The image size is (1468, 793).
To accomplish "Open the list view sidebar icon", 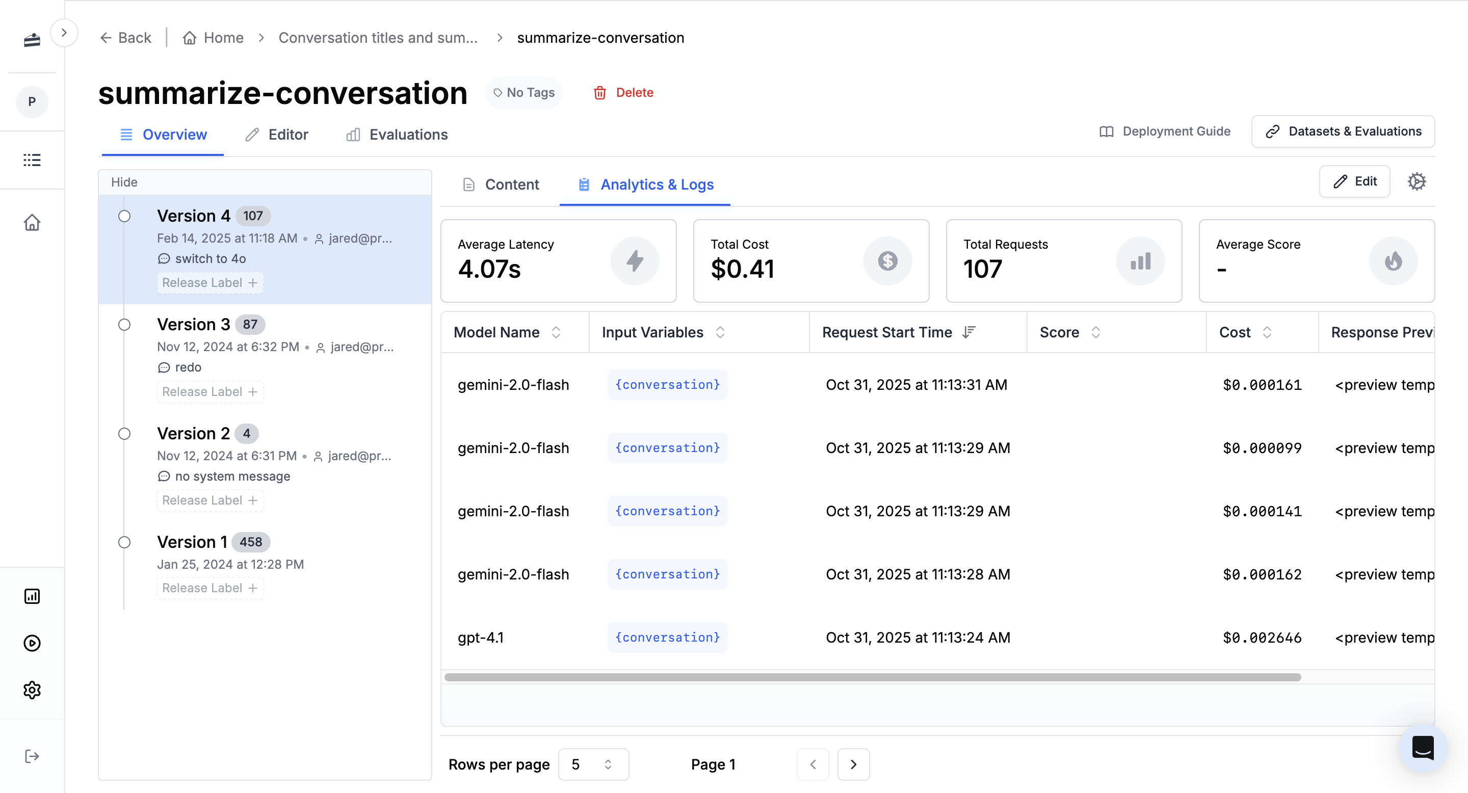I will click(x=32, y=160).
